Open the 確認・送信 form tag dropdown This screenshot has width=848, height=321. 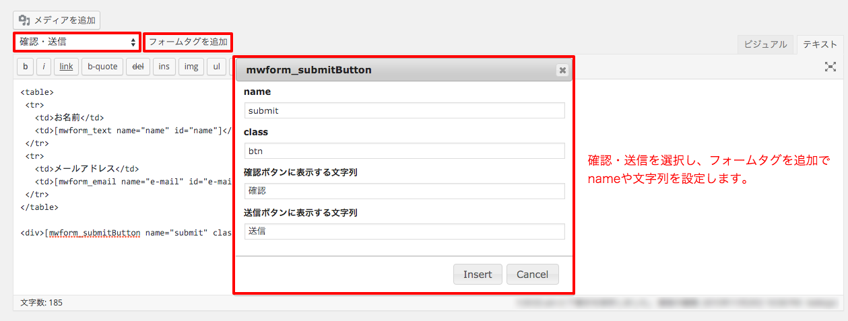coord(77,42)
